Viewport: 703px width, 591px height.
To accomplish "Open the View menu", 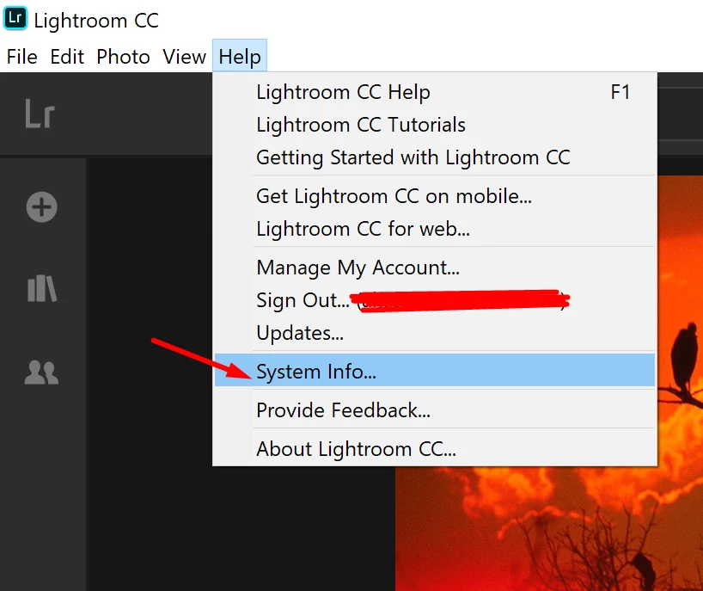I will (184, 57).
